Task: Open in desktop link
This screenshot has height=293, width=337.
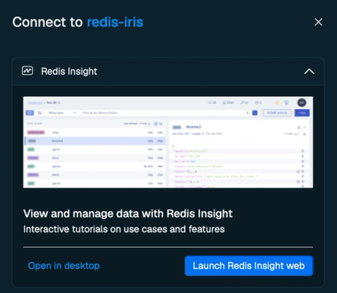Action: (64, 266)
